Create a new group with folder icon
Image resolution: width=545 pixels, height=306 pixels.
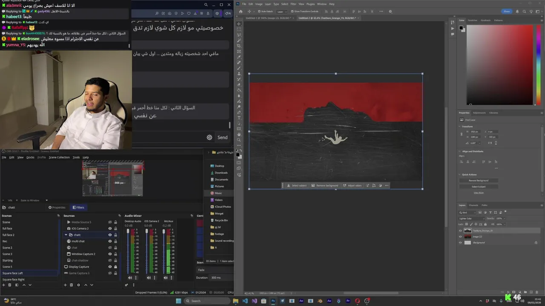coord(526,292)
